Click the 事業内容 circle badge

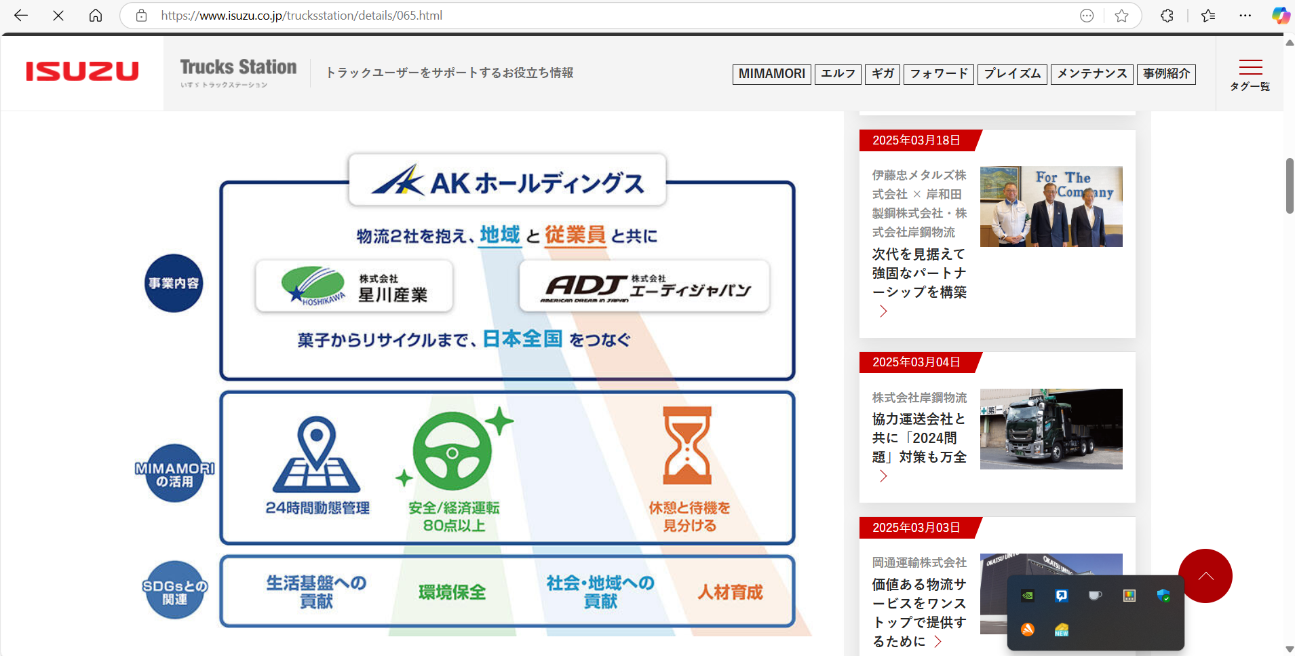click(x=174, y=283)
